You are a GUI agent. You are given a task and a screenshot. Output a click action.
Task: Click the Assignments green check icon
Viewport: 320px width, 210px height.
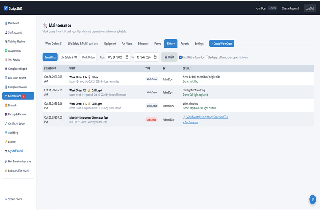click(6, 51)
